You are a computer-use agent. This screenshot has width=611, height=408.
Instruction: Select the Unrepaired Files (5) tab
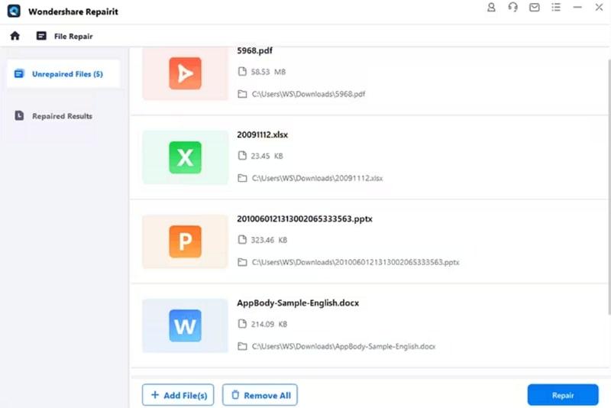(63, 73)
